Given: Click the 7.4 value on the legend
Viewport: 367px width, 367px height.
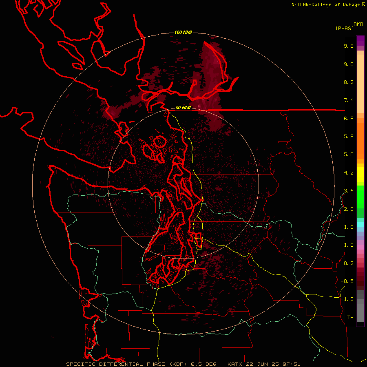Looking at the screenshot, I should click(x=349, y=100).
